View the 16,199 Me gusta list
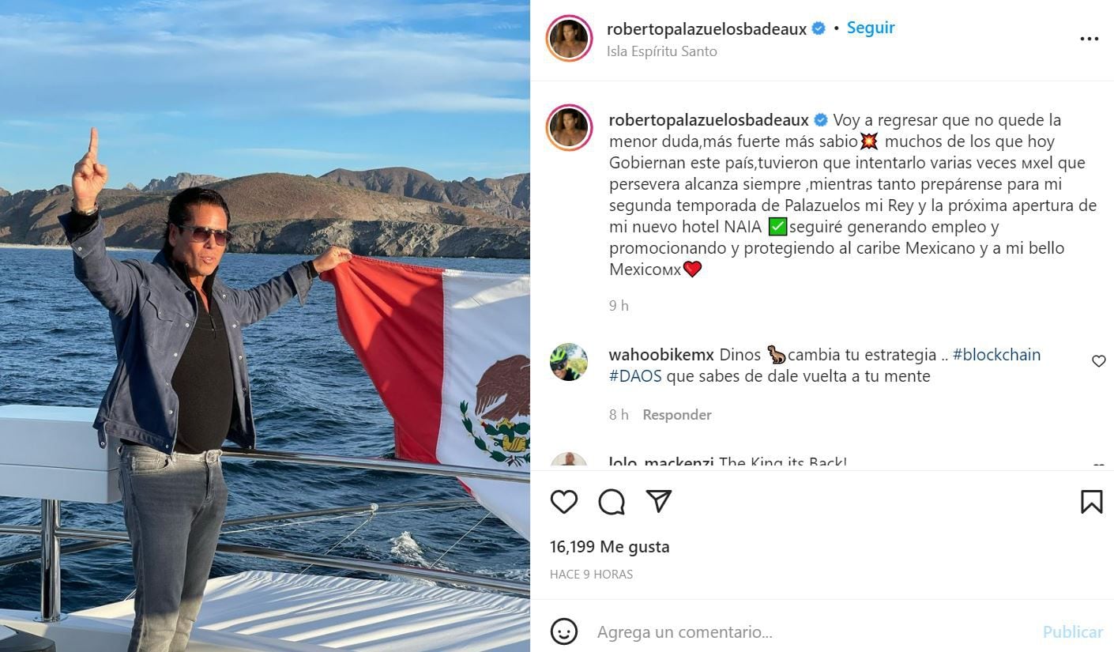 pos(610,547)
